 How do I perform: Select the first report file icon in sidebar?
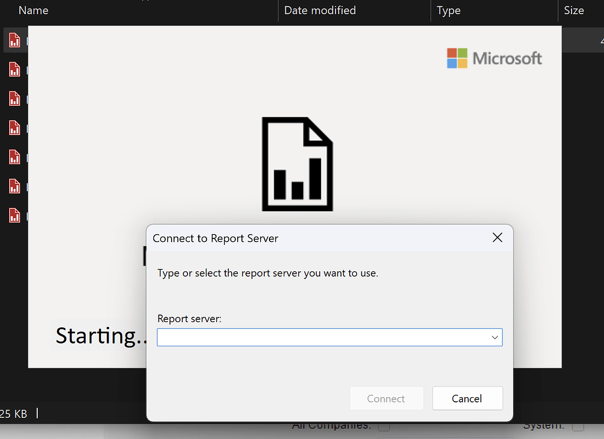tap(15, 40)
